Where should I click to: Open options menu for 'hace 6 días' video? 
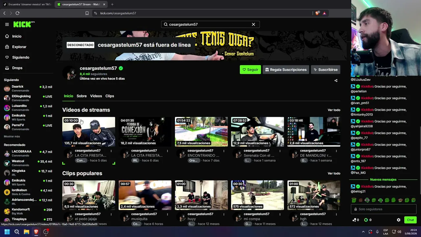(167, 151)
